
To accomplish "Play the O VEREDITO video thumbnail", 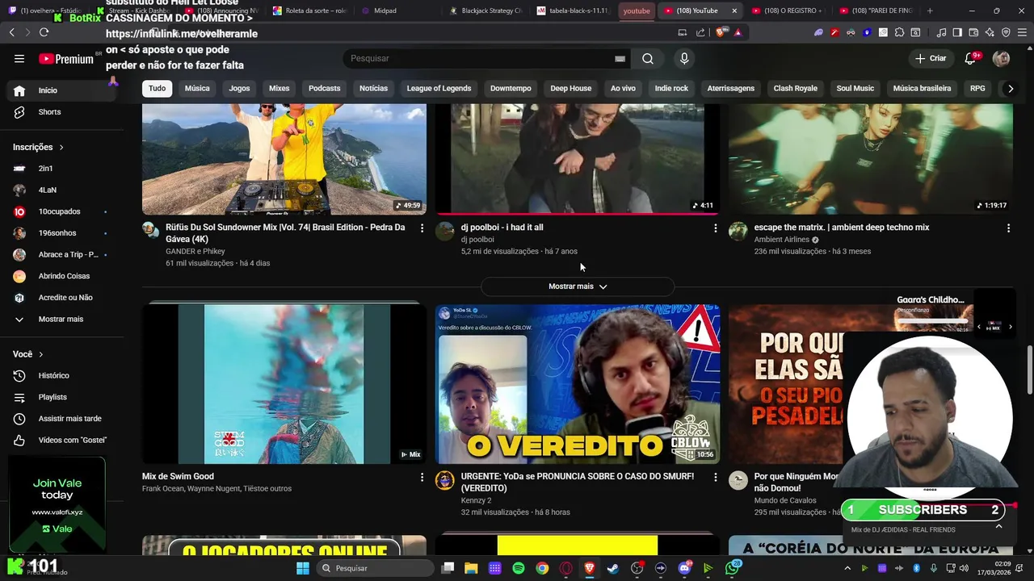I will [578, 384].
